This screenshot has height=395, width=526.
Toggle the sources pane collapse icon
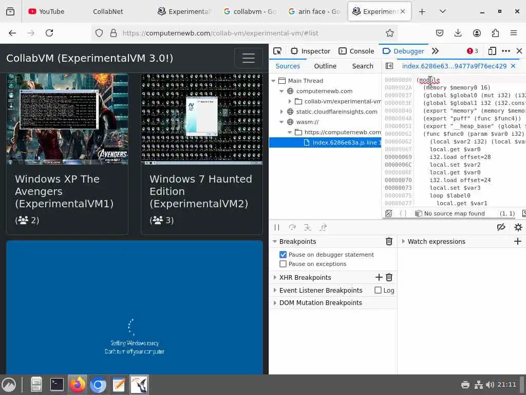(x=389, y=66)
